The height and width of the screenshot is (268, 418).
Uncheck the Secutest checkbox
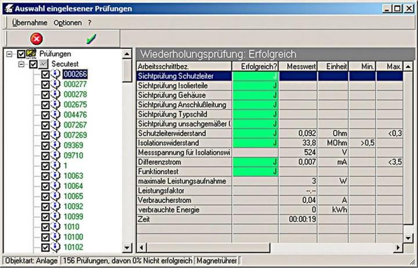(x=33, y=64)
